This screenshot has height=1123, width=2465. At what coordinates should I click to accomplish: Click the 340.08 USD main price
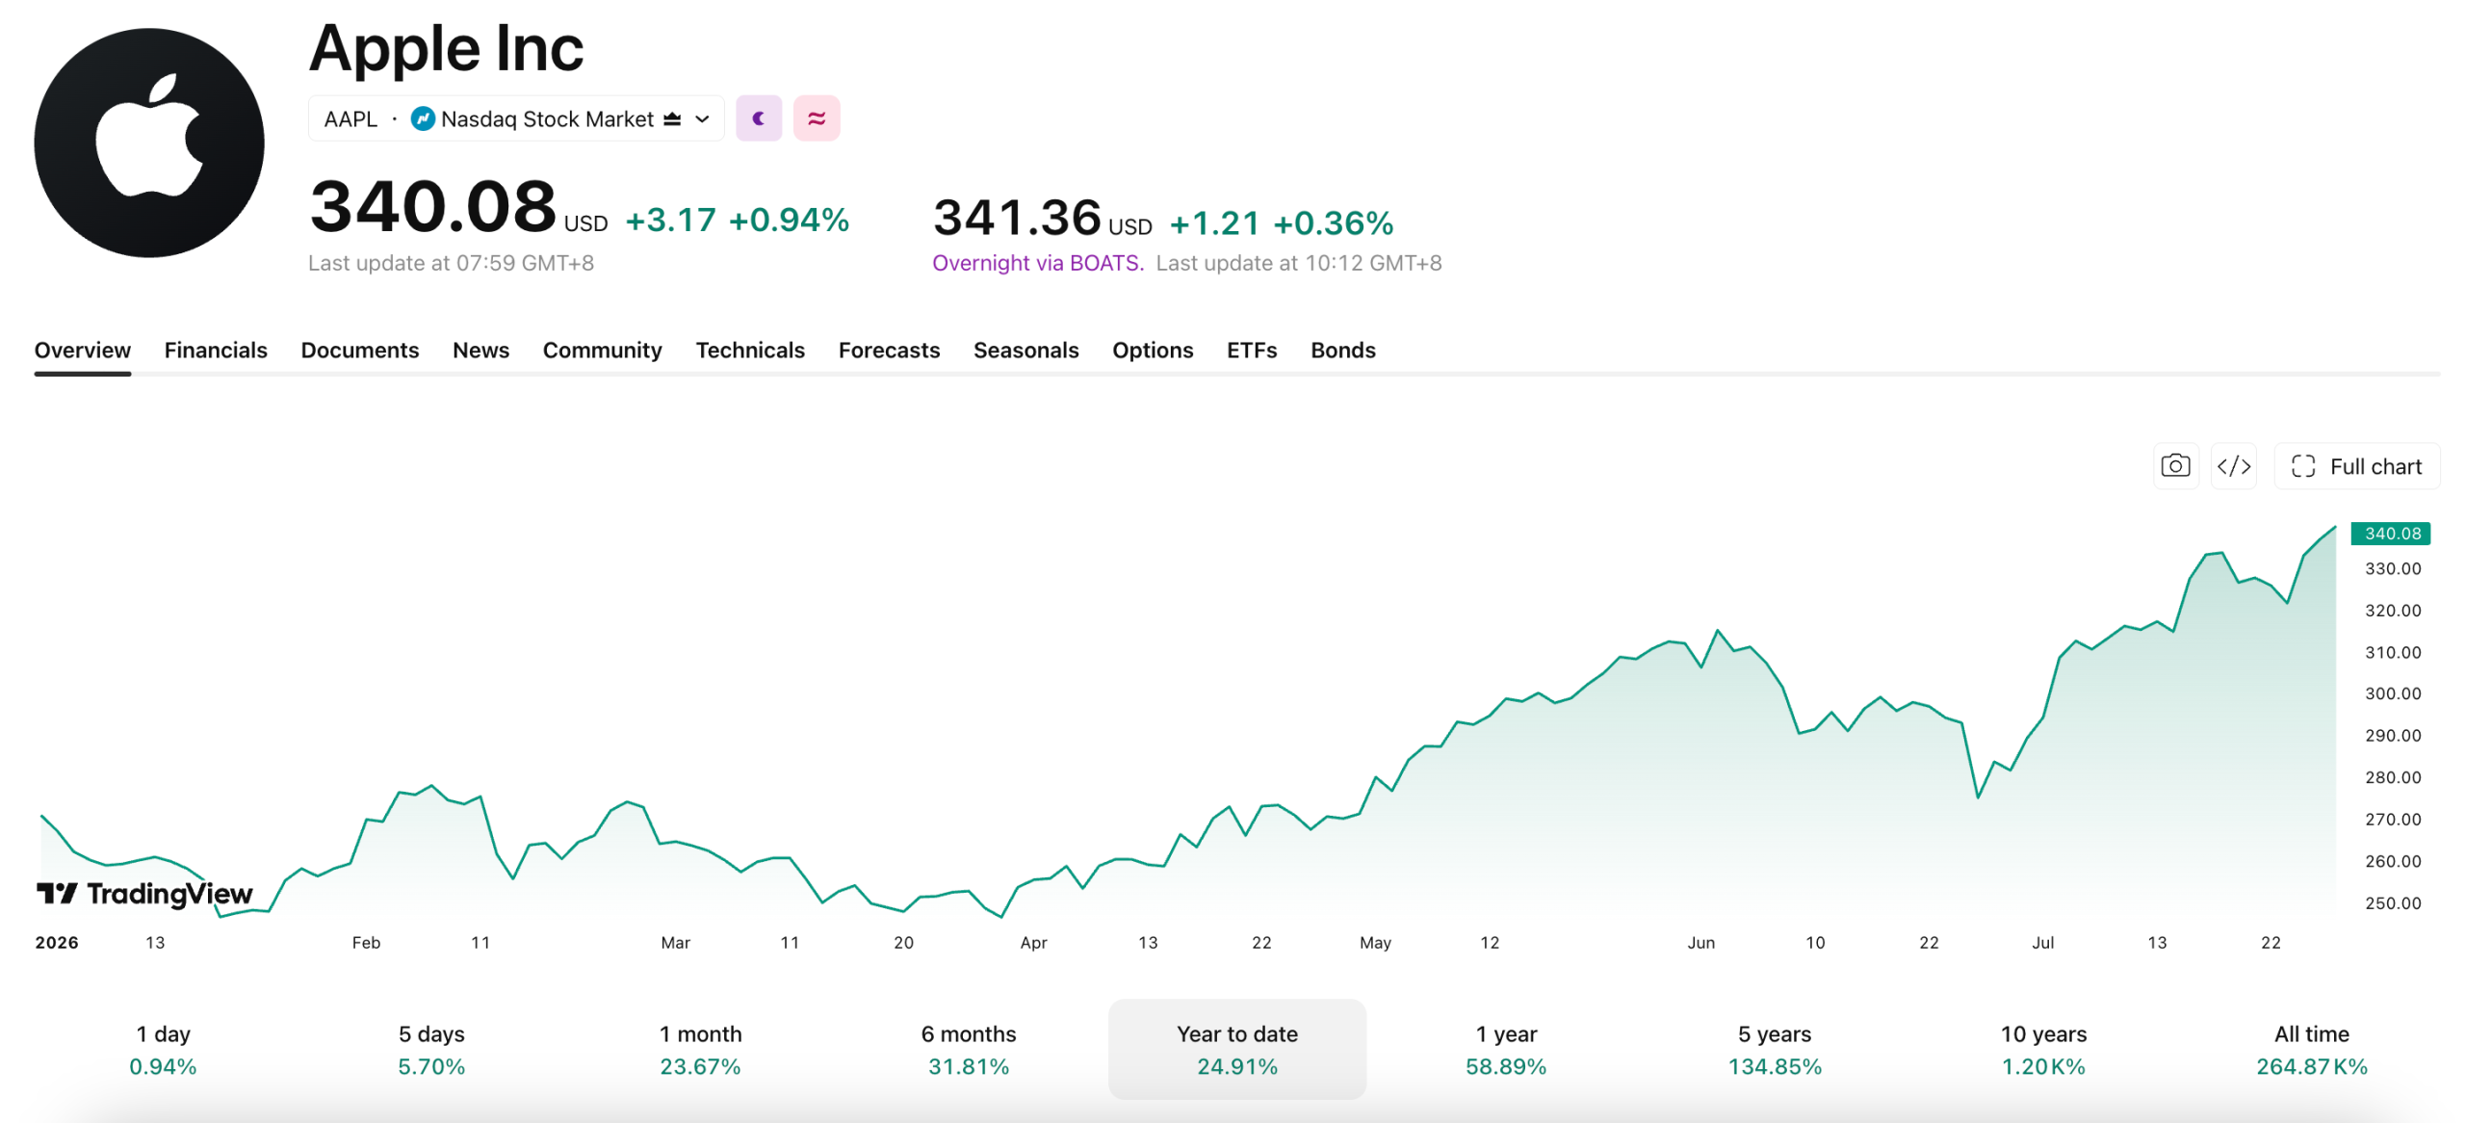458,207
